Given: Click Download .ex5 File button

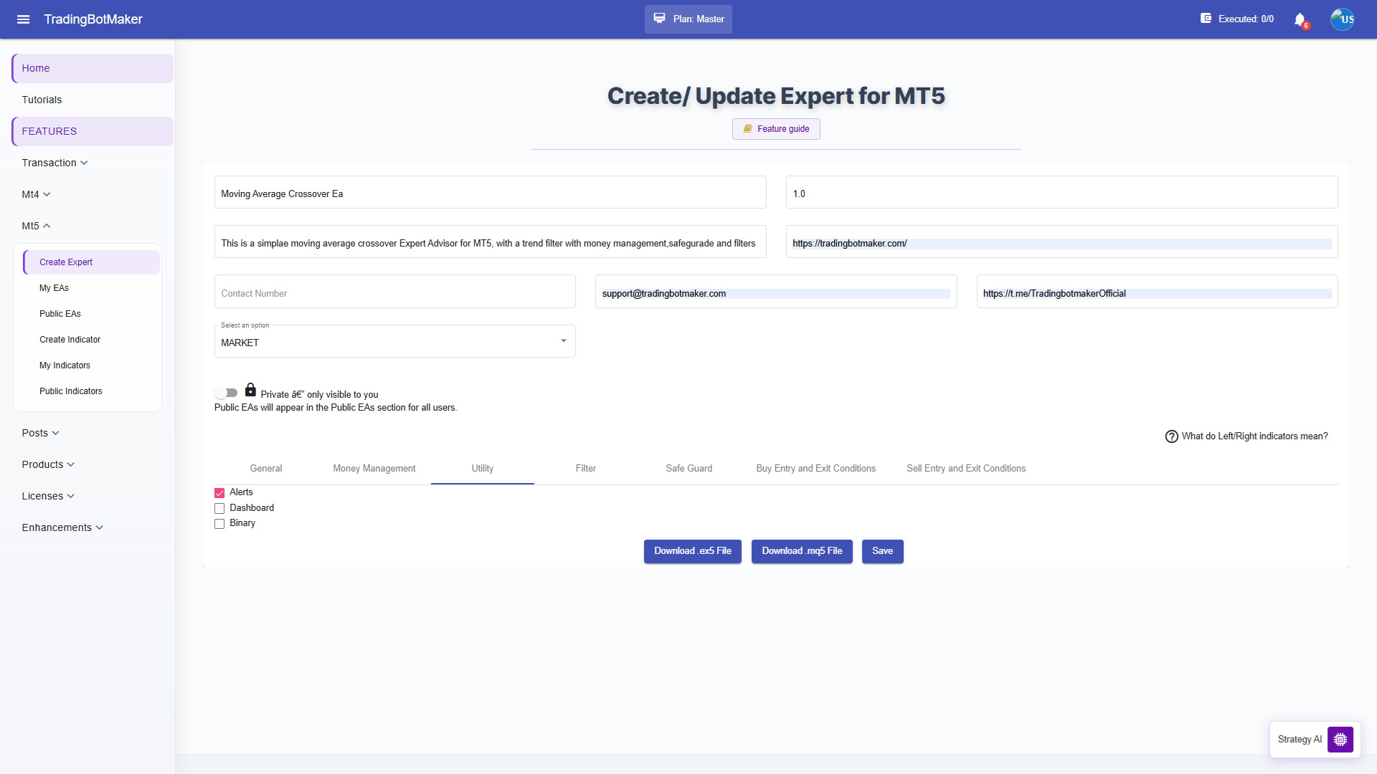Looking at the screenshot, I should [x=693, y=551].
